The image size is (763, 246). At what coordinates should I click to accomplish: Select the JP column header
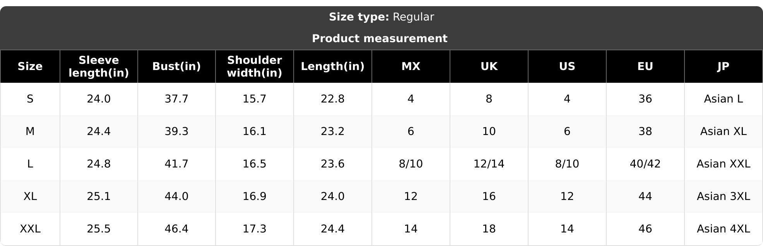(724, 67)
